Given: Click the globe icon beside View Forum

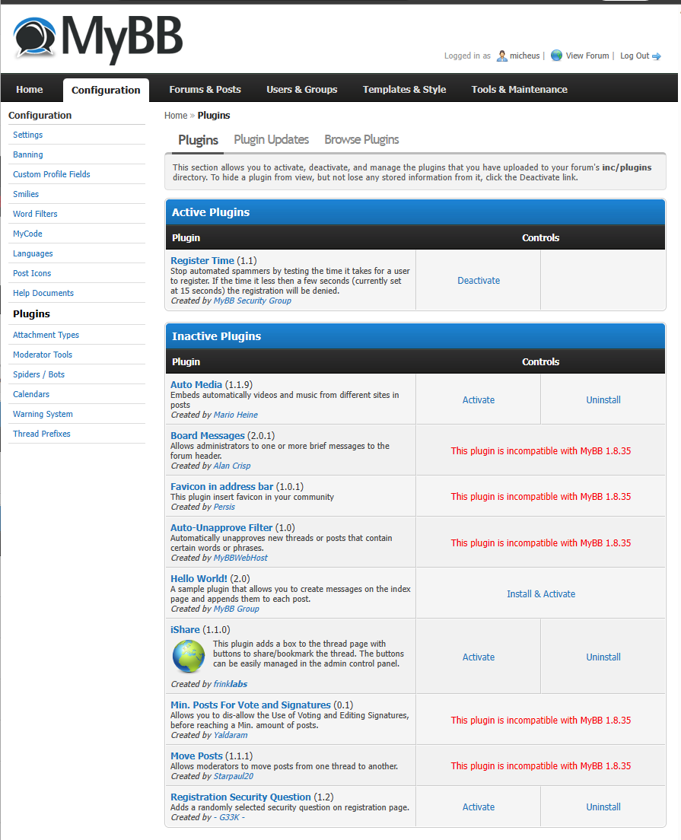Looking at the screenshot, I should [557, 56].
